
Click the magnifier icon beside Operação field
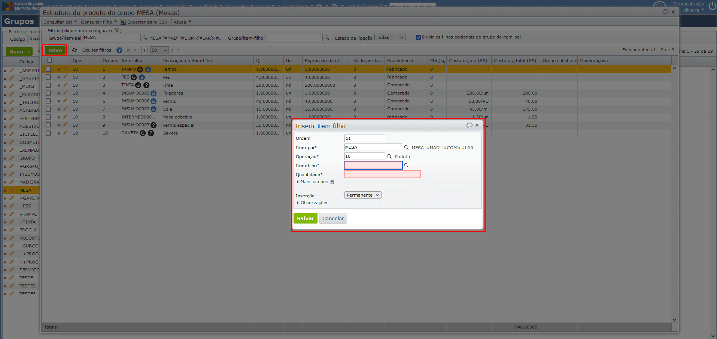coord(389,157)
